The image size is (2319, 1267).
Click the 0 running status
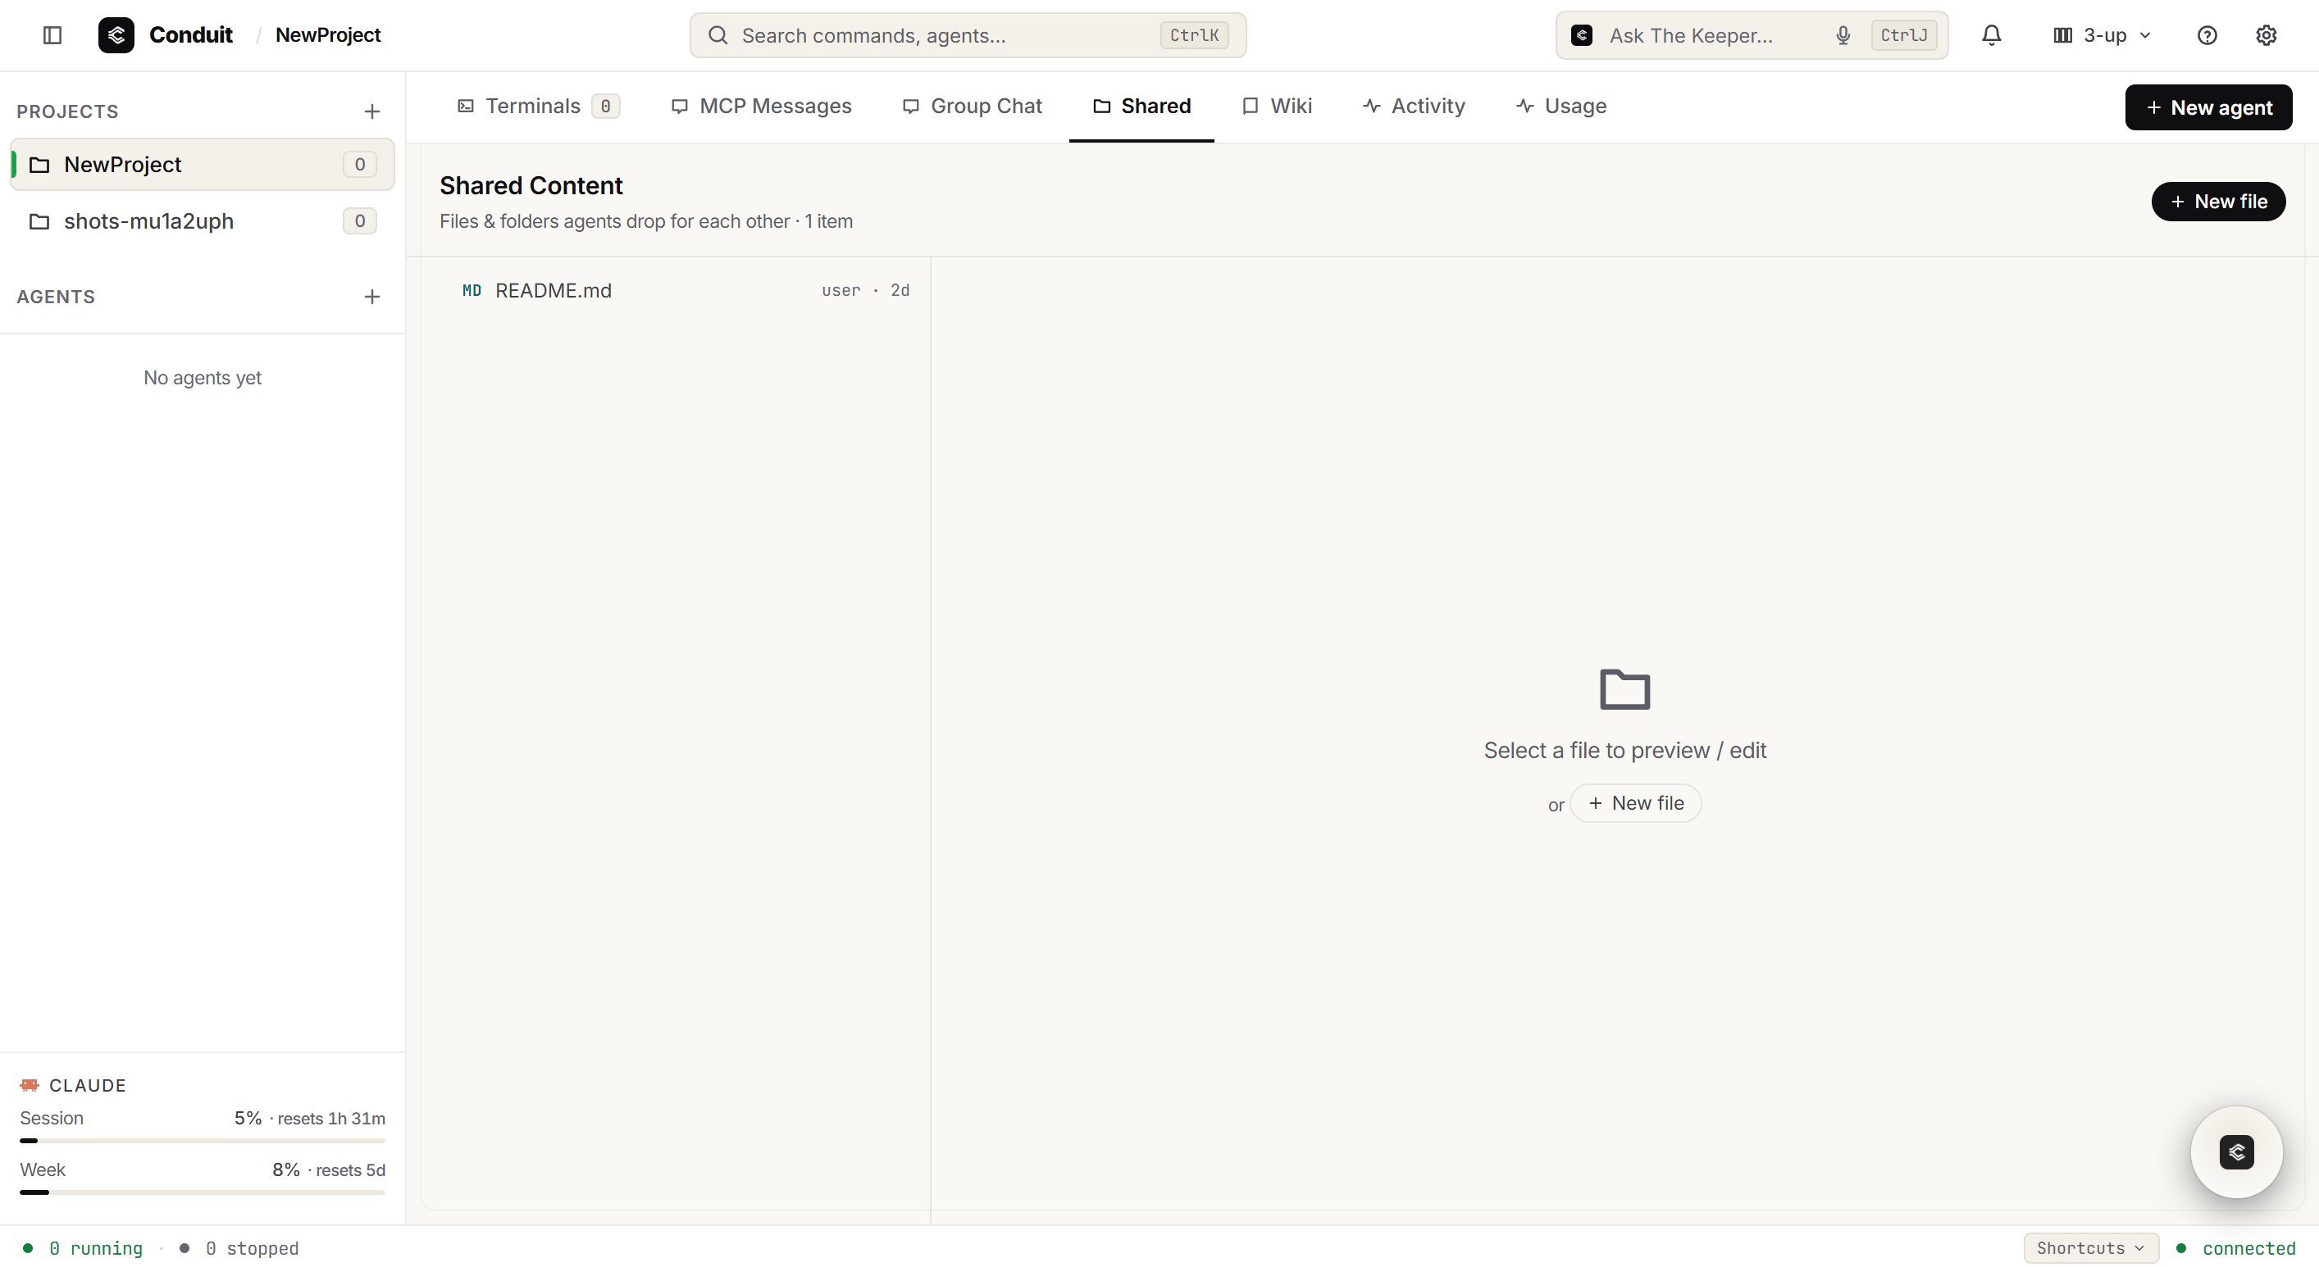coord(83,1248)
